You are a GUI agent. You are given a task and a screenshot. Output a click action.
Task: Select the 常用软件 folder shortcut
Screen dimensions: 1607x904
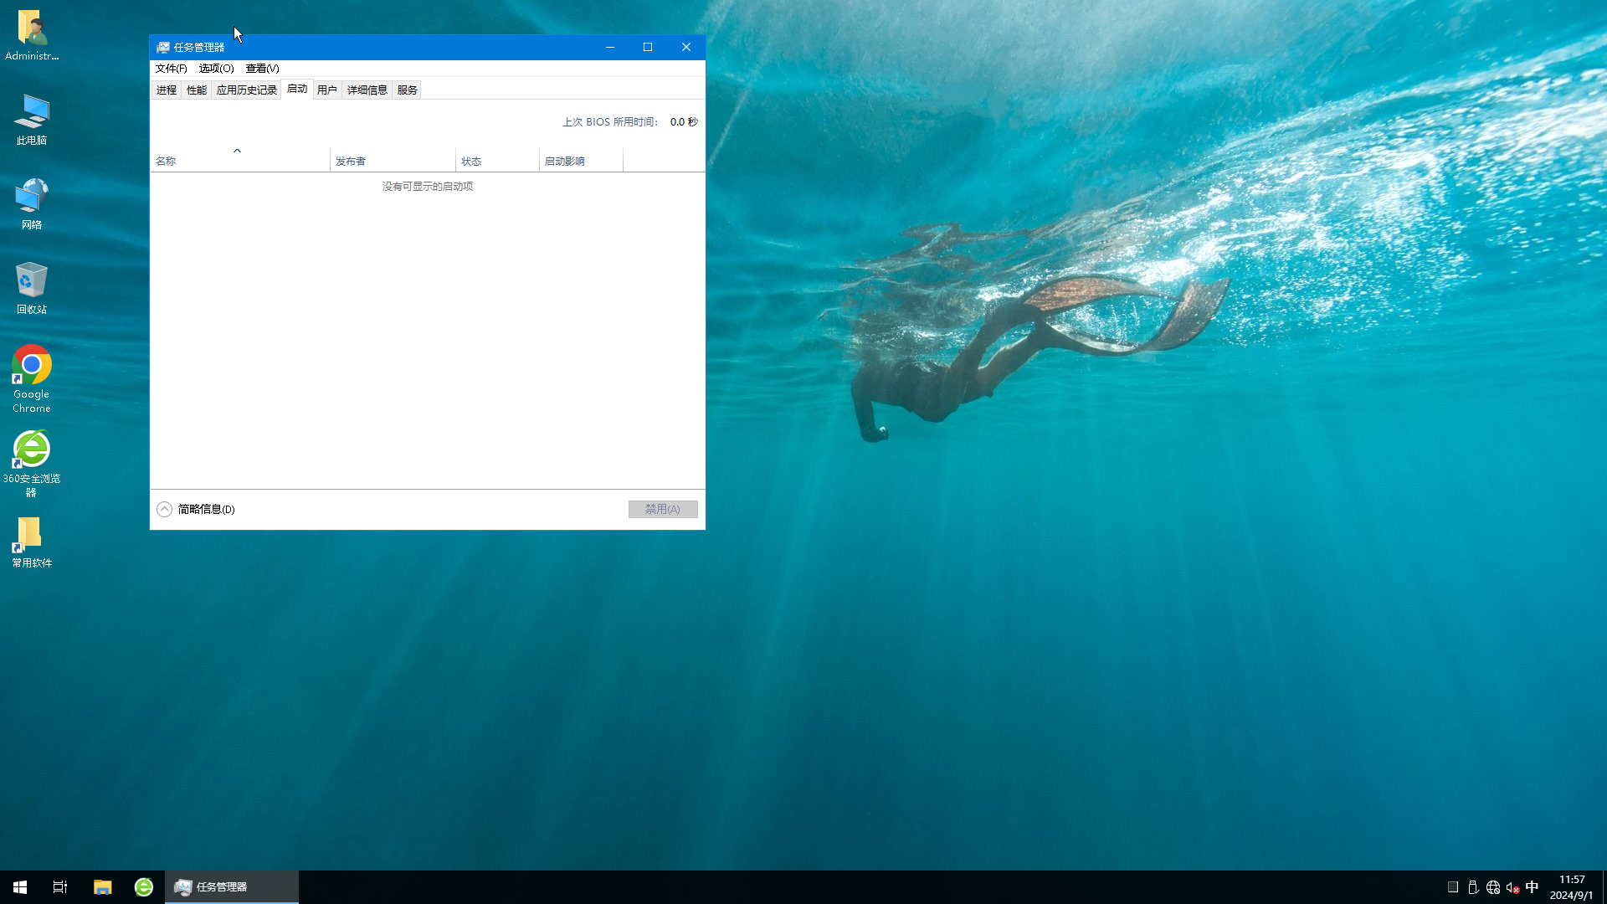[x=32, y=542]
